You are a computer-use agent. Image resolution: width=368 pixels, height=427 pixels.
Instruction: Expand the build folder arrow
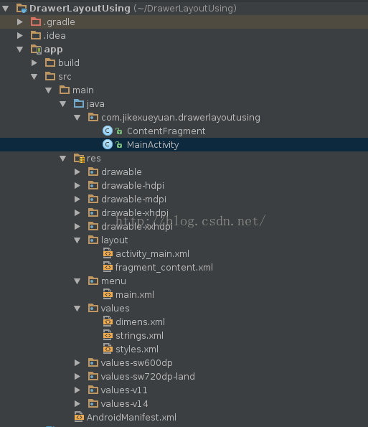34,63
